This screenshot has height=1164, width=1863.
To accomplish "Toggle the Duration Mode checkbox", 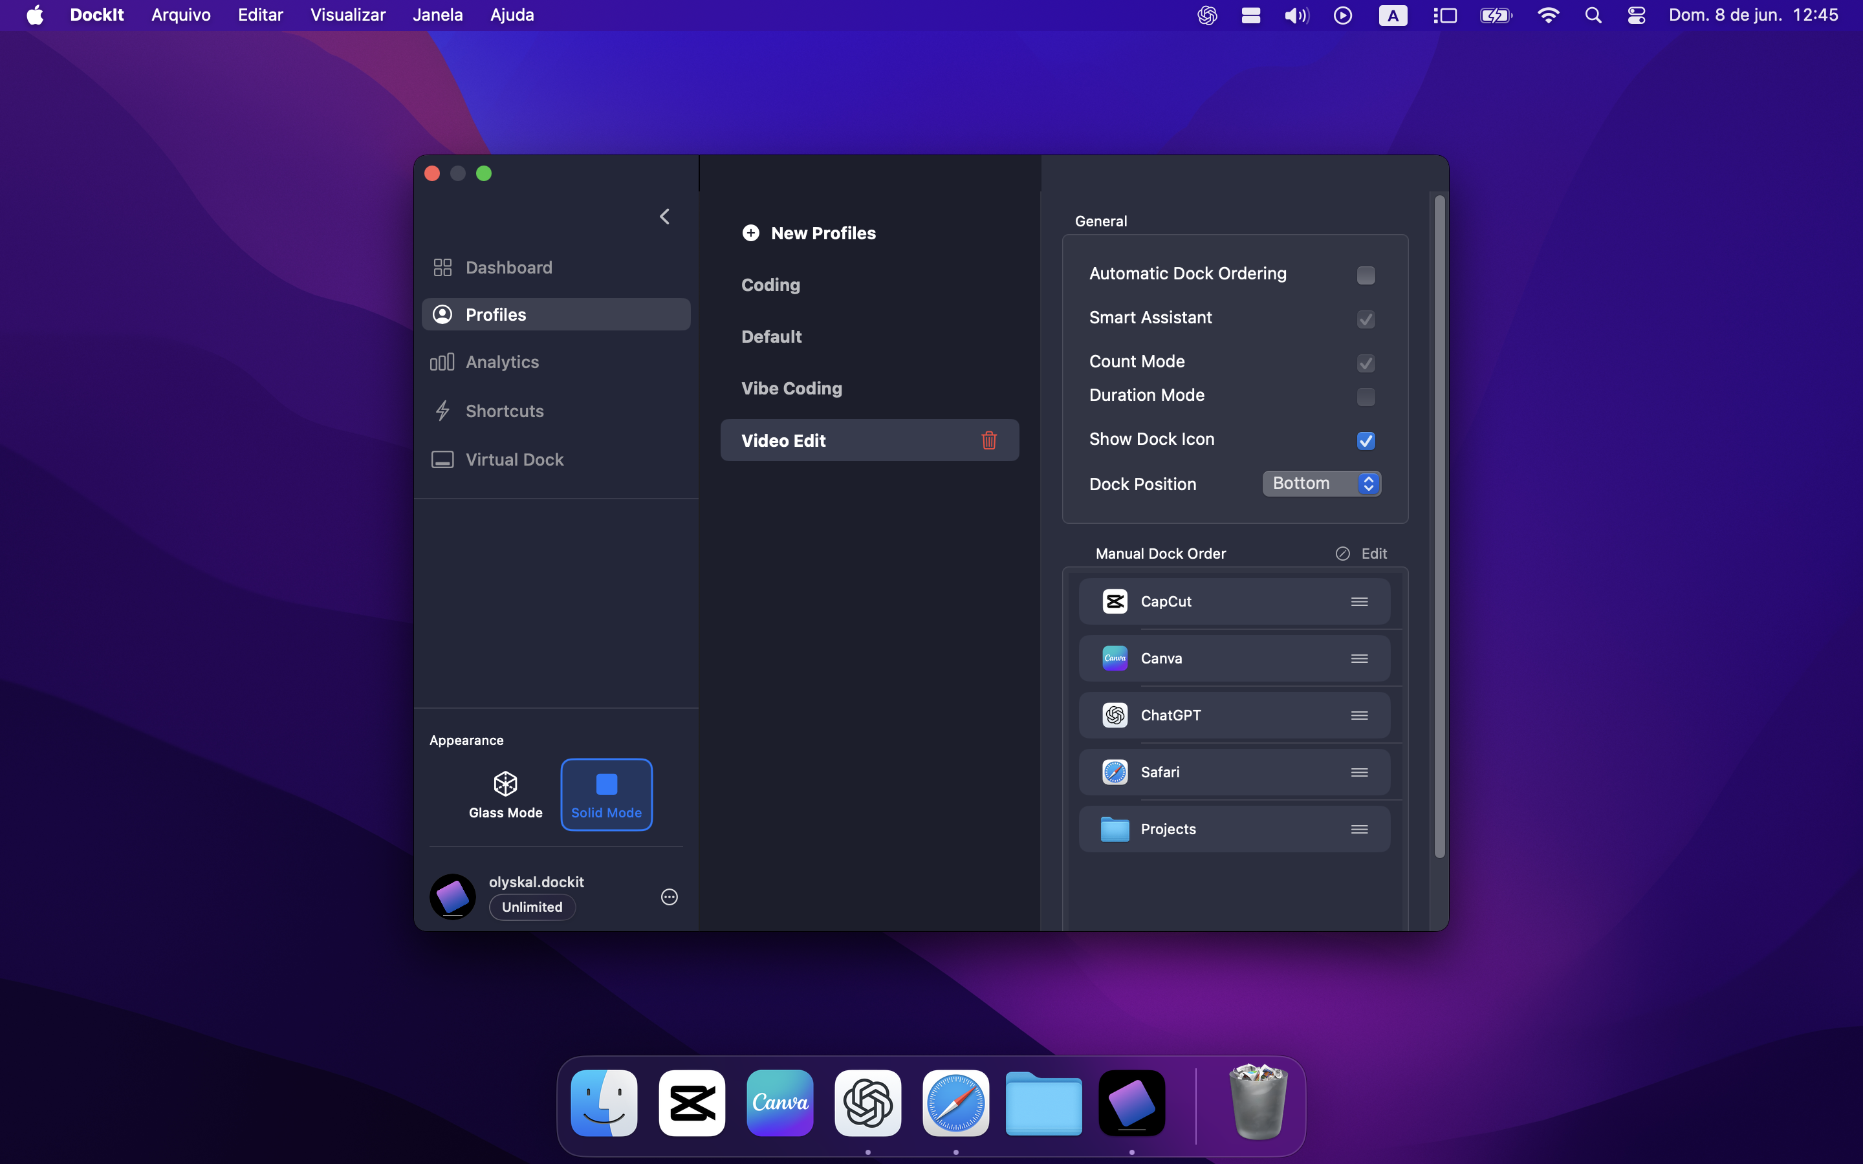I will point(1365,396).
